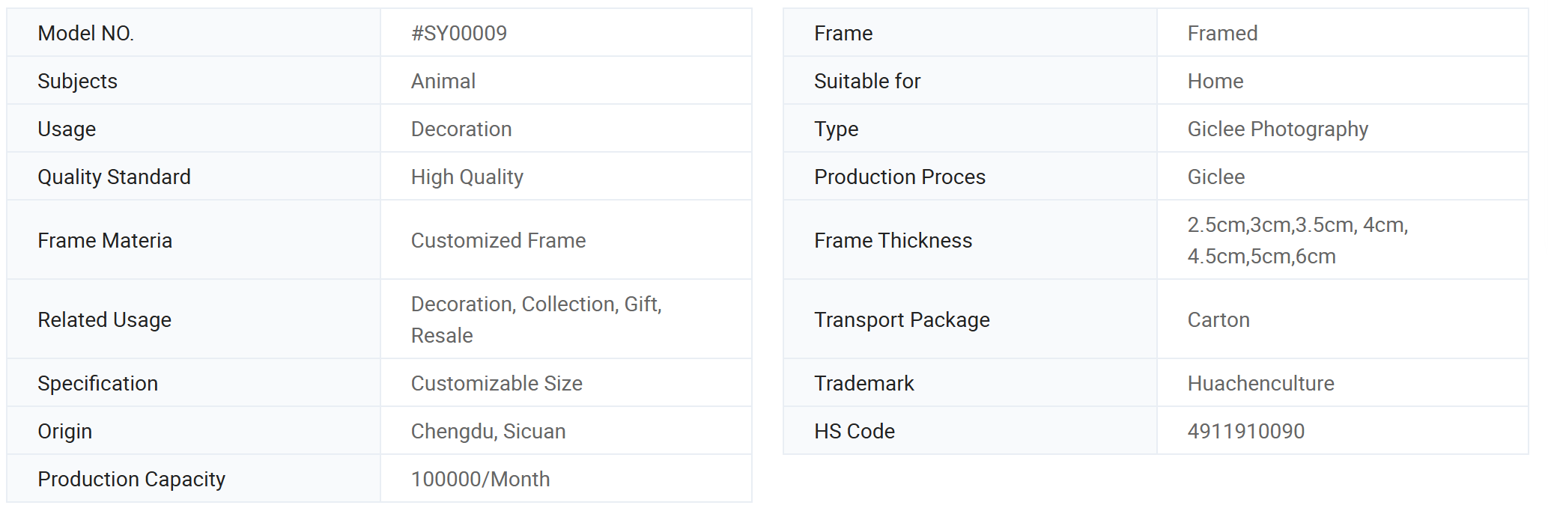This screenshot has width=1548, height=508.
Task: Select the Frame Thickness sizes text
Action: point(1298,240)
